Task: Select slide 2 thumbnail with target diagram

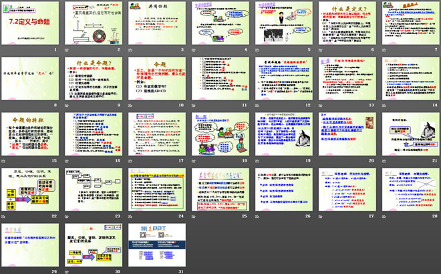Action: click(x=94, y=23)
